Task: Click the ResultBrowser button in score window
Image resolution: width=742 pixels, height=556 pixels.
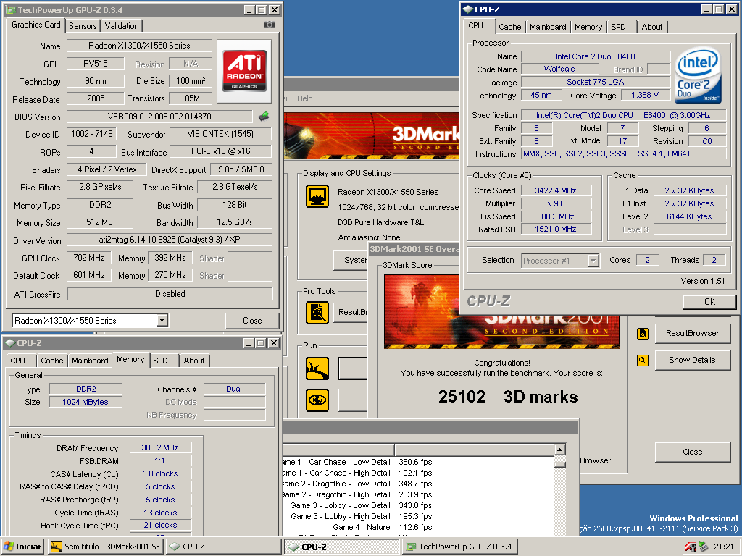Action: pyautogui.click(x=692, y=333)
